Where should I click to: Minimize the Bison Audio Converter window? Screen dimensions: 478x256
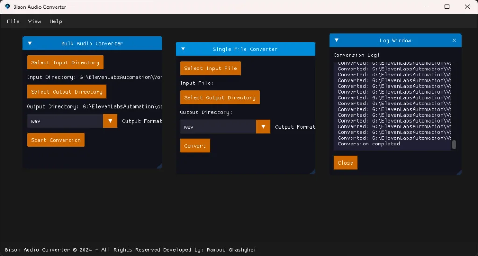427,7
